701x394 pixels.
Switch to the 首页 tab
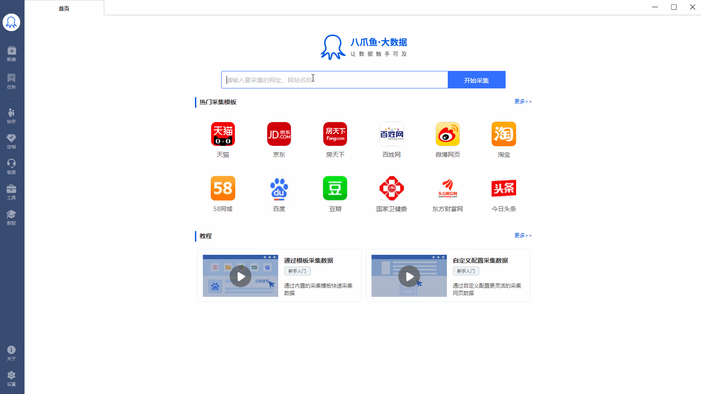64,8
